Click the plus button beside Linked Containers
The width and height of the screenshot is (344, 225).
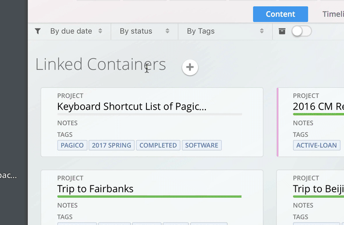(x=190, y=68)
